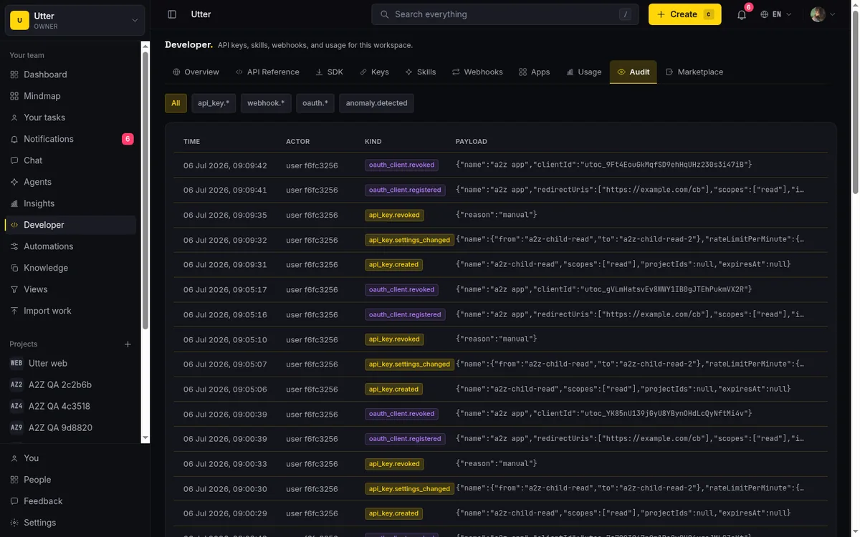The image size is (860, 537).
Task: Switch to the Overview tab
Action: click(196, 72)
